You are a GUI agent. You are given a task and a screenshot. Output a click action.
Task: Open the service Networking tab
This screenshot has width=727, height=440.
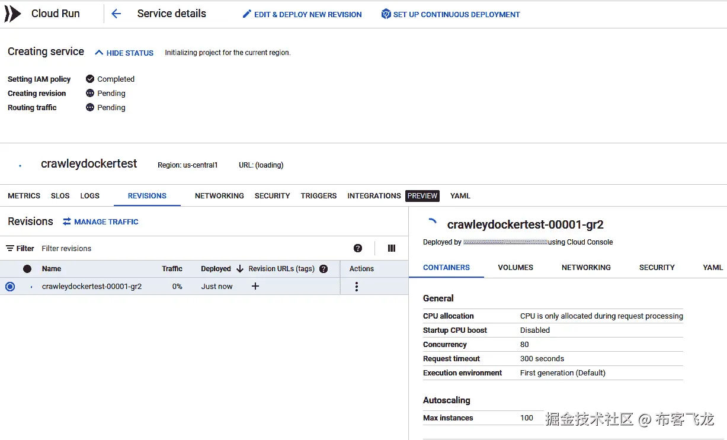coord(219,195)
